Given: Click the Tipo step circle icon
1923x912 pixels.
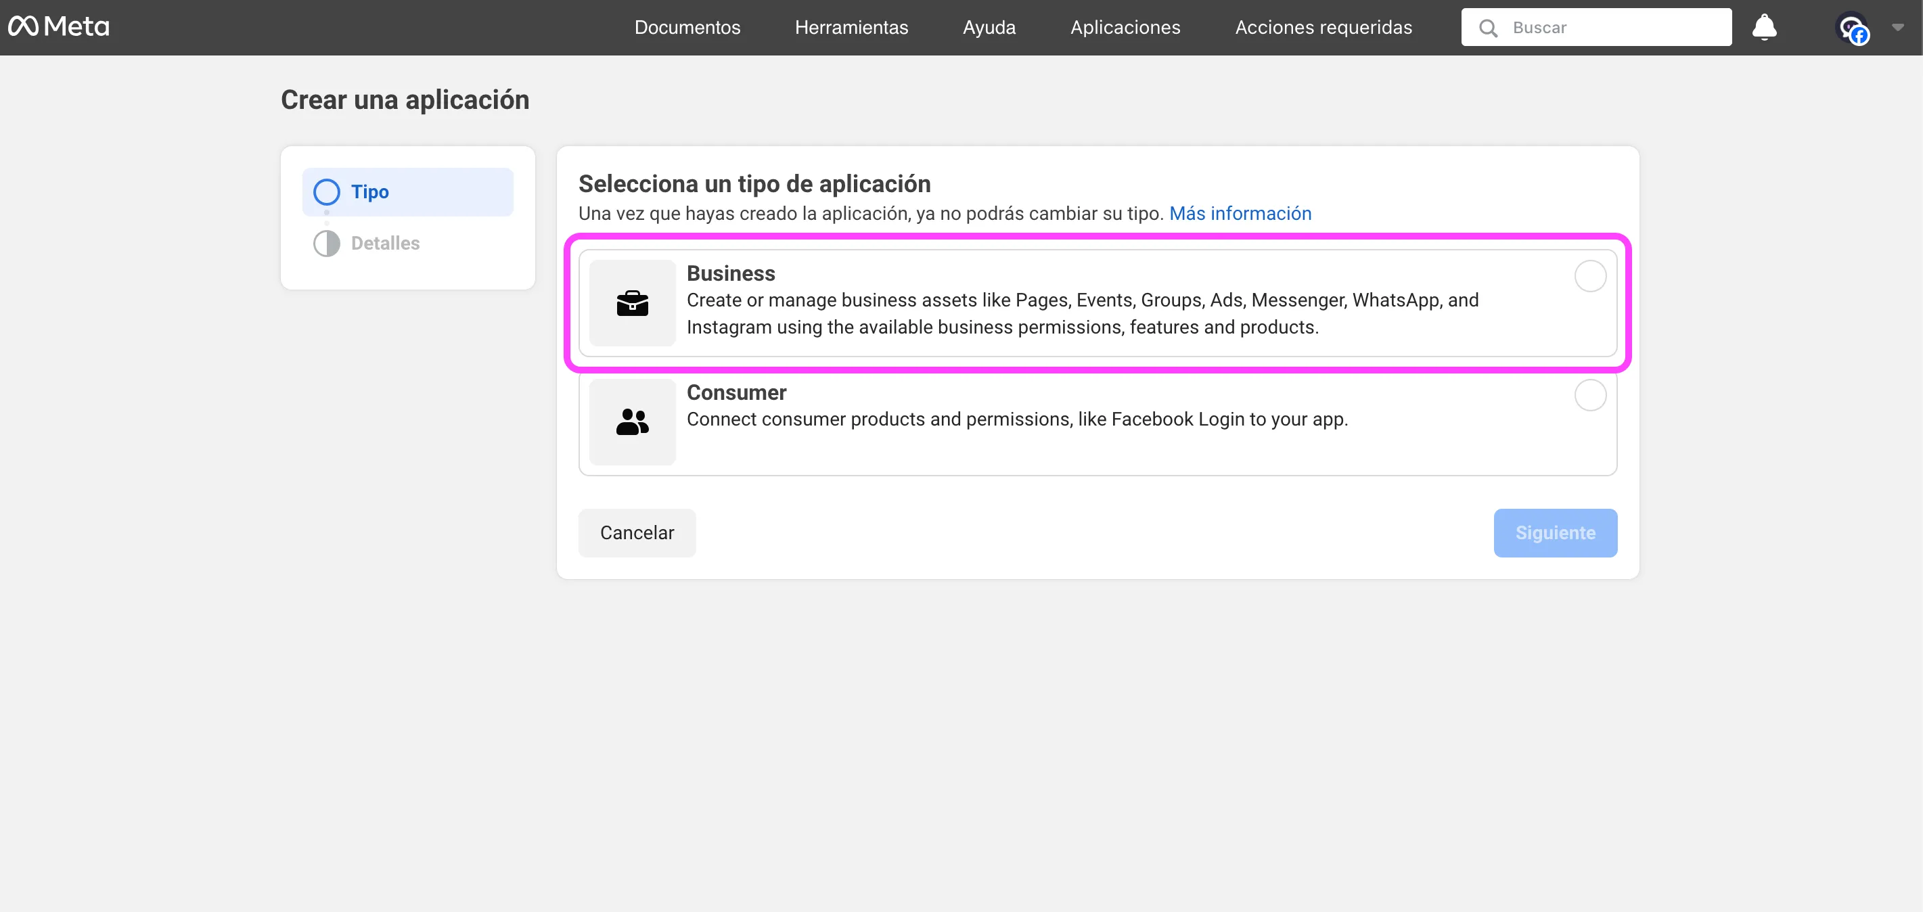Looking at the screenshot, I should click(326, 191).
